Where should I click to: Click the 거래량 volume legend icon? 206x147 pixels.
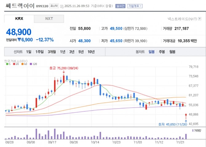pos(193,130)
